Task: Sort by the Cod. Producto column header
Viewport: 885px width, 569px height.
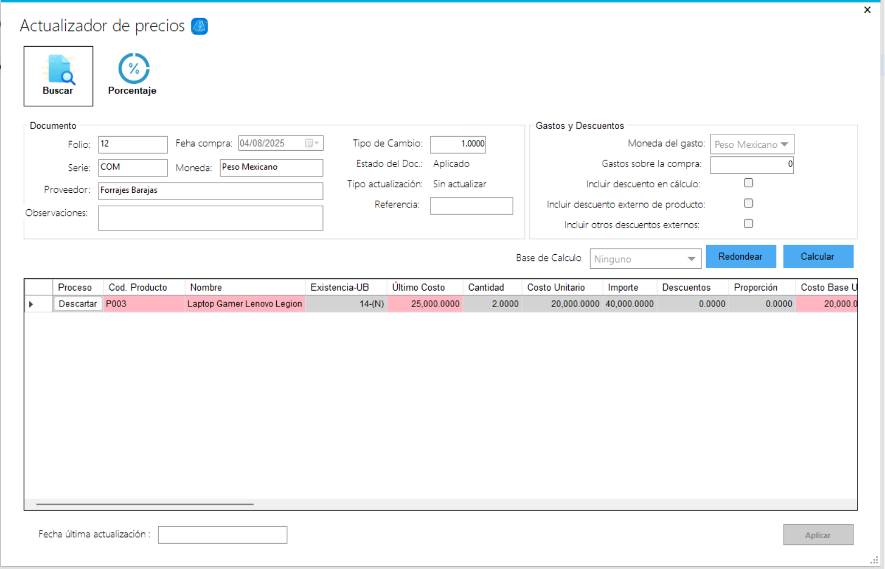Action: click(x=144, y=287)
